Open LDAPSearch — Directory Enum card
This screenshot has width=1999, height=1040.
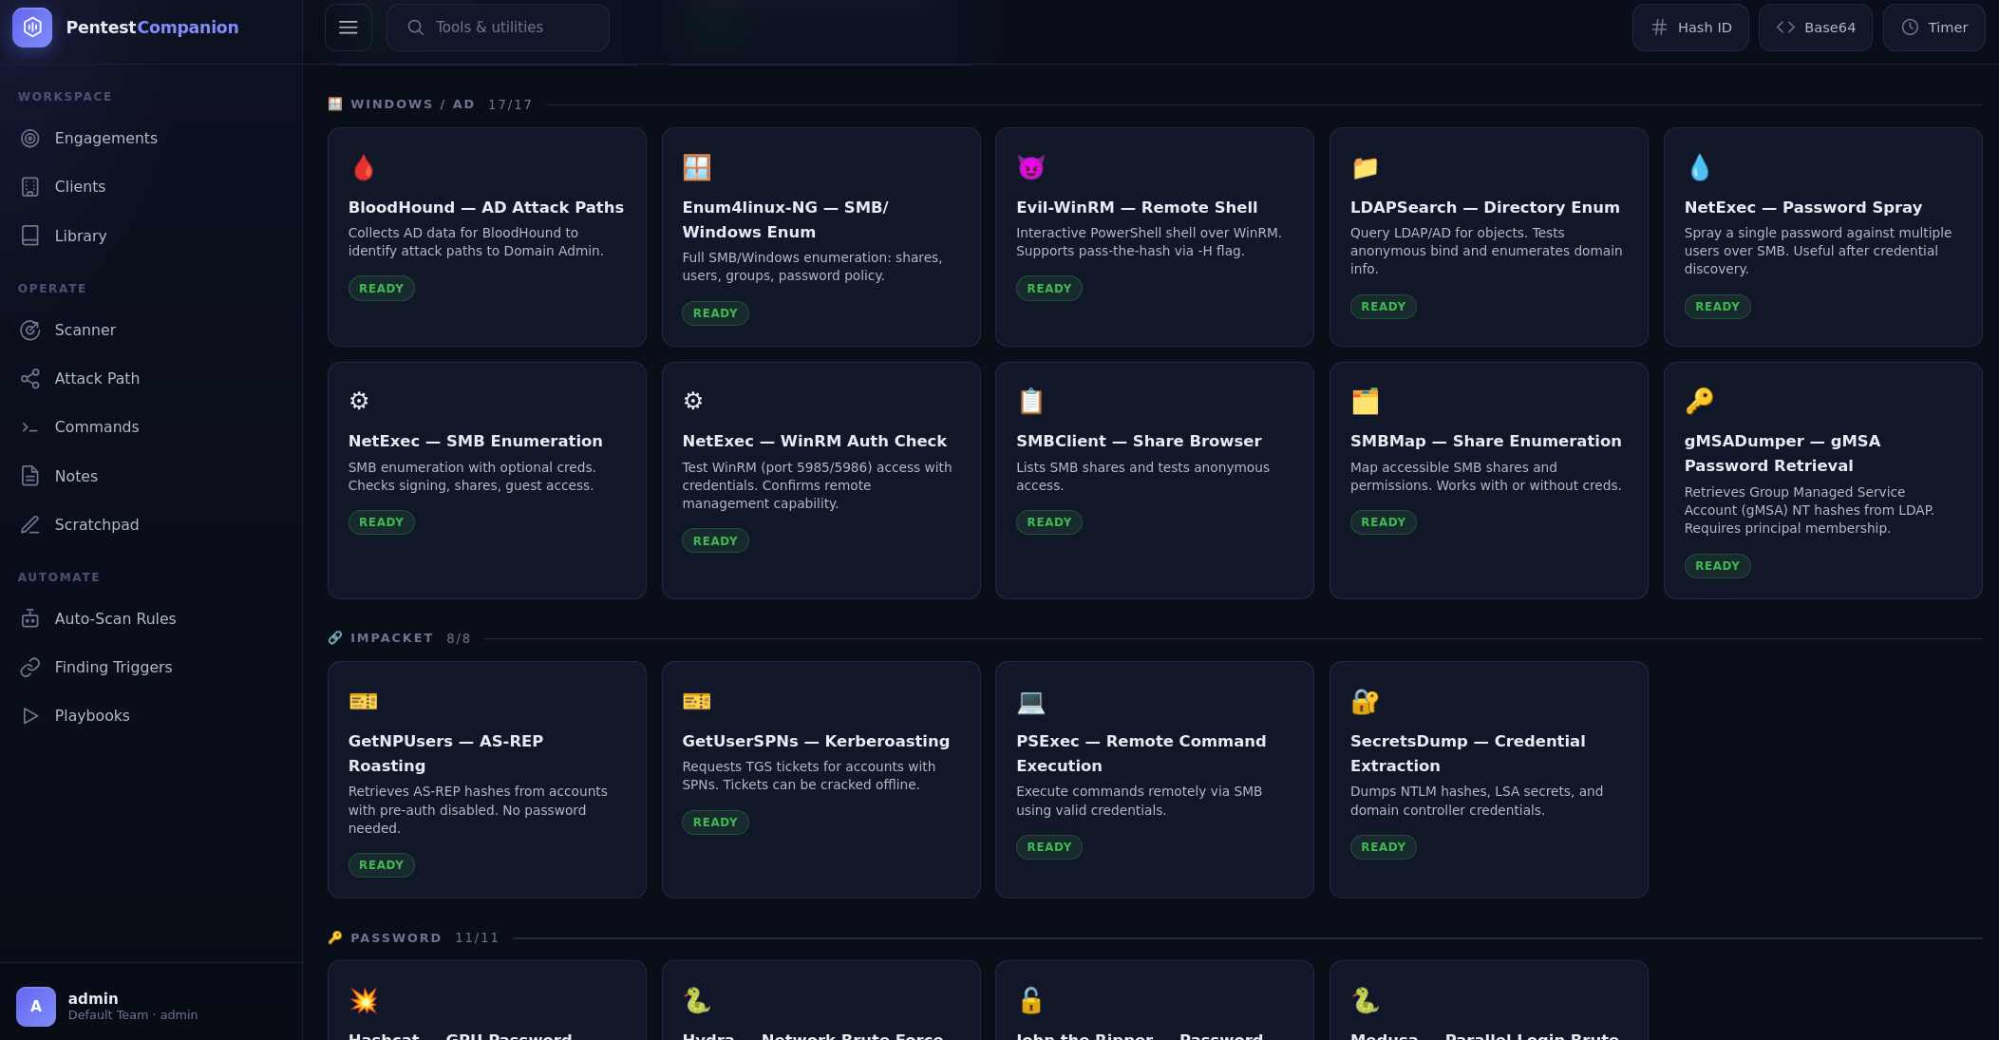pyautogui.click(x=1489, y=237)
